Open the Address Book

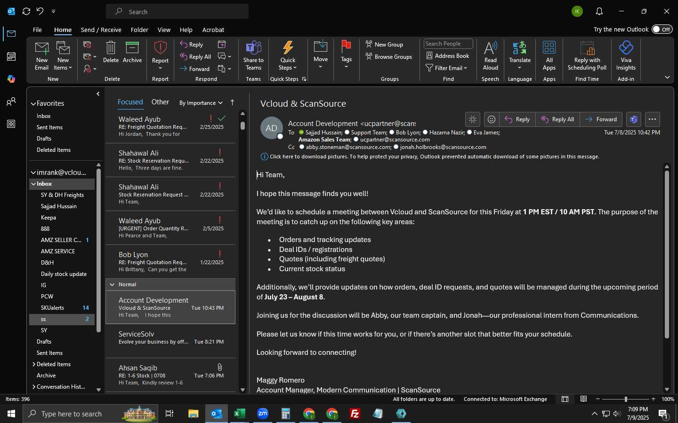[x=448, y=56]
